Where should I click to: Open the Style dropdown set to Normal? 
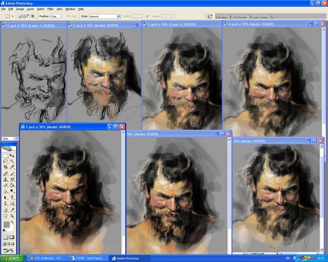click(104, 16)
